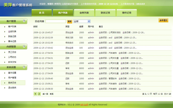Click the 管理软件 remark text

(113, 78)
